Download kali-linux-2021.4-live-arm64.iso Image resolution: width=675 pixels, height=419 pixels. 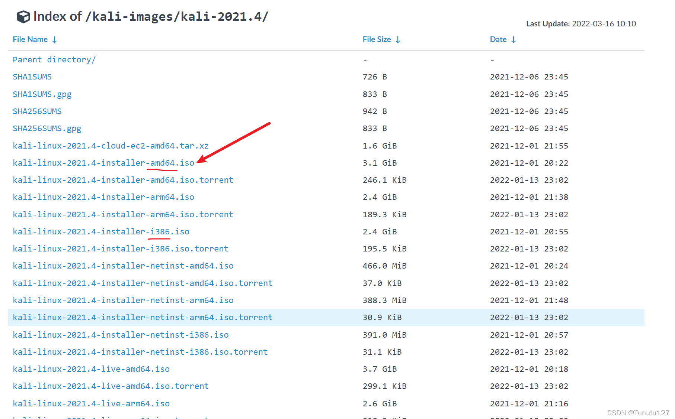tap(91, 404)
